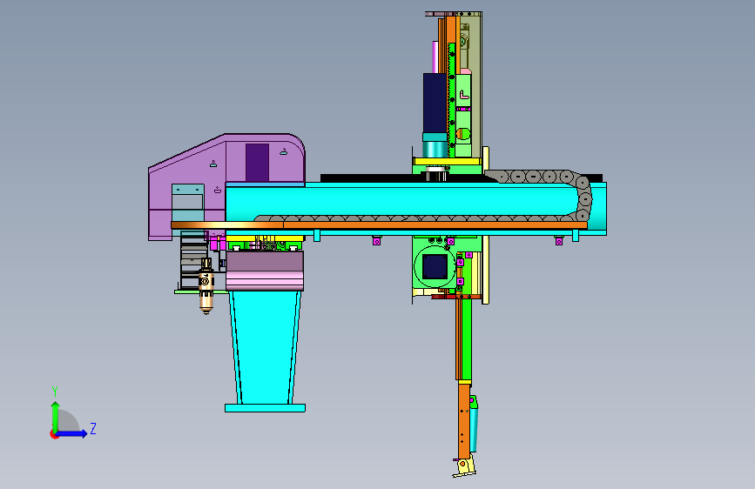Screen dimensions: 755x489
Task: Select the cyan base plate under the pedestal
Action: pyautogui.click(x=265, y=408)
